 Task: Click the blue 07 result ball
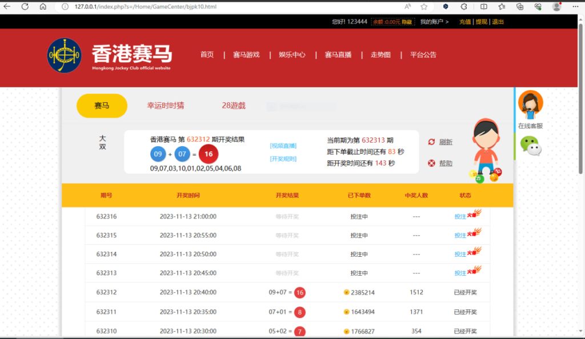[182, 154]
